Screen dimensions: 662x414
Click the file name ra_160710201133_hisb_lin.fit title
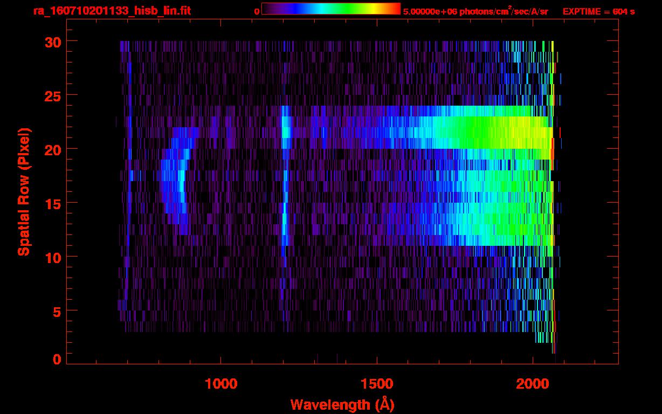coord(112,11)
